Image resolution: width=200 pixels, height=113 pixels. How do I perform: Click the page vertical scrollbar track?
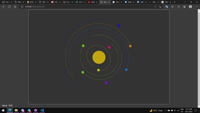(x=199, y=59)
